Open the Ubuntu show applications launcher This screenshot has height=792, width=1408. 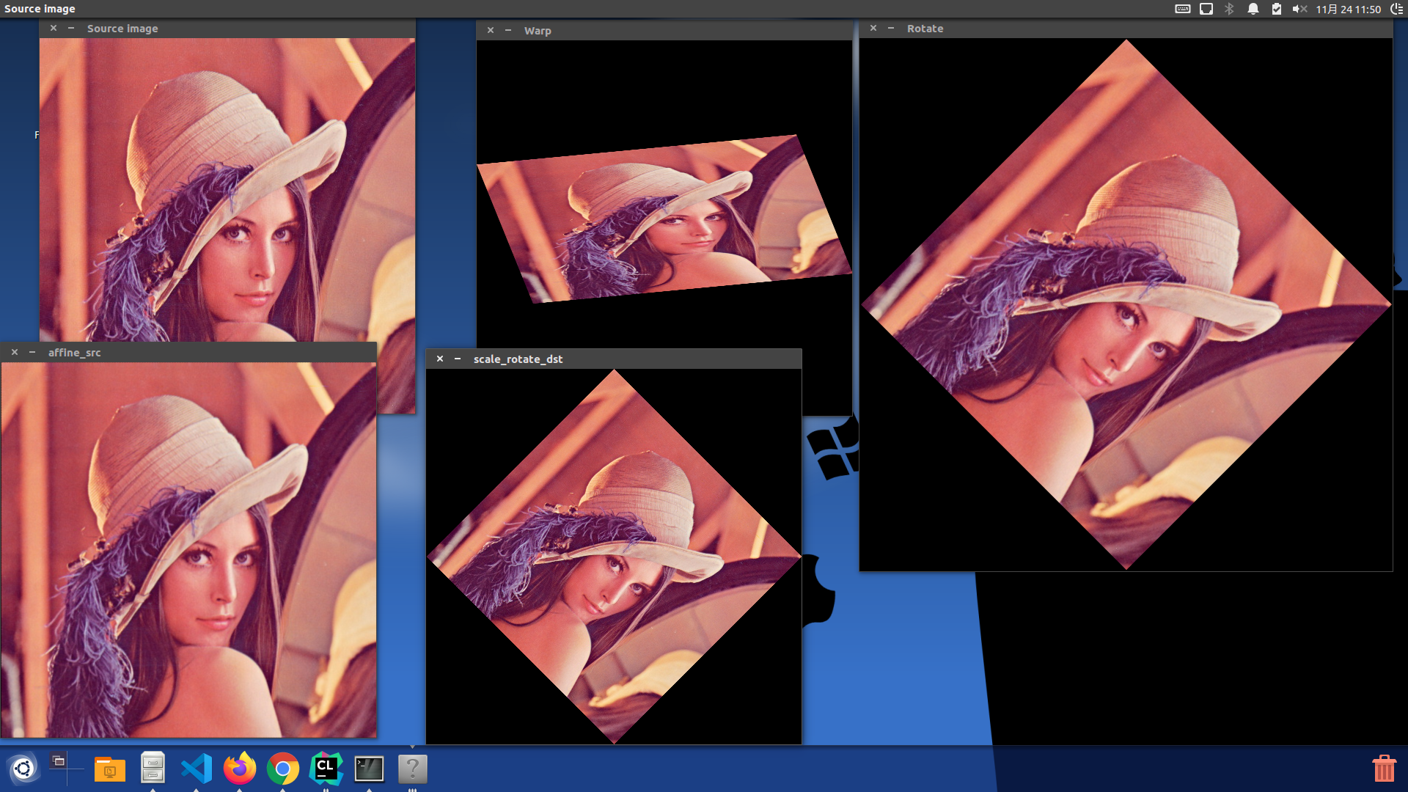[23, 769]
